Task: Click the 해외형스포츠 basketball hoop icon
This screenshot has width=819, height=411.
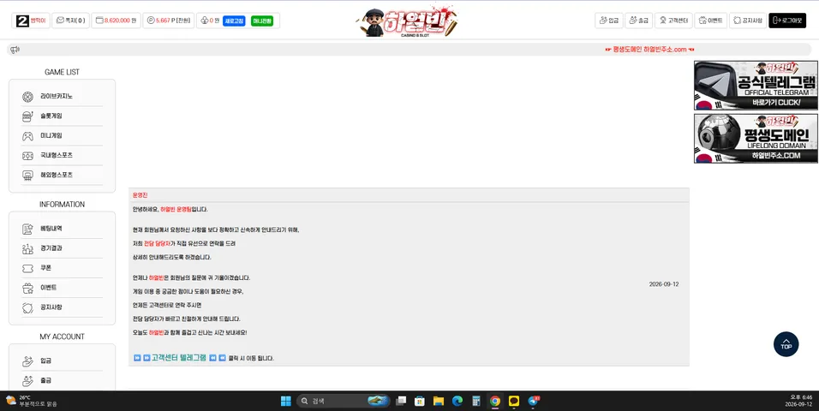Action: 27,176
